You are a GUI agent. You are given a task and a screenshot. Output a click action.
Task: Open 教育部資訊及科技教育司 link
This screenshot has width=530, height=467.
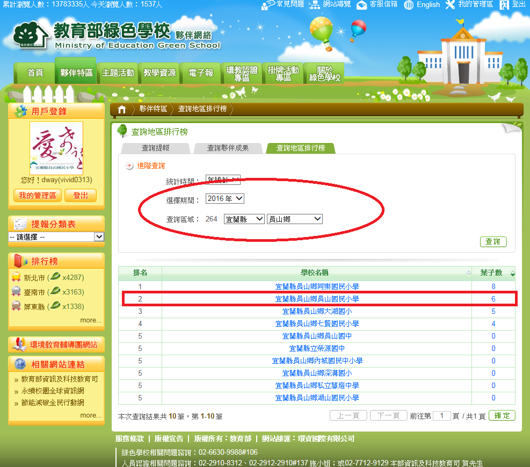60,379
